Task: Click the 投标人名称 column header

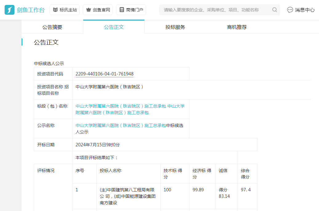Action: [x=128, y=174]
